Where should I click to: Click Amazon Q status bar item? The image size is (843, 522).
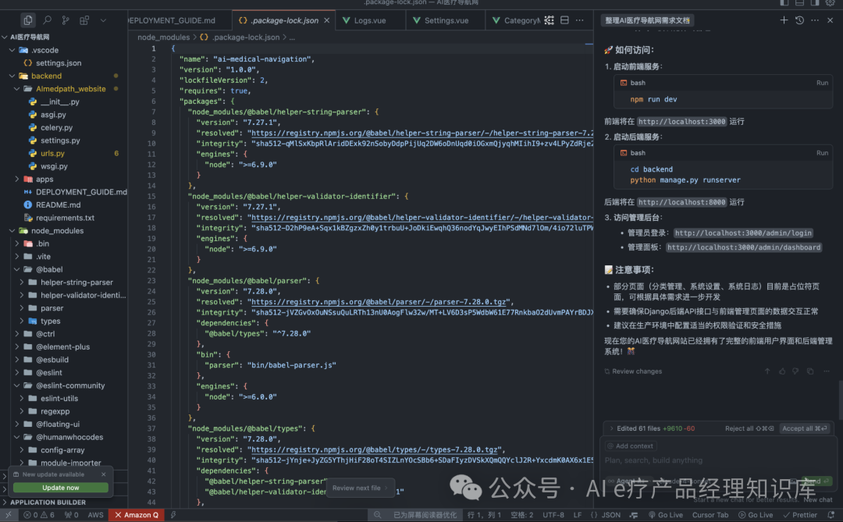[x=137, y=515]
